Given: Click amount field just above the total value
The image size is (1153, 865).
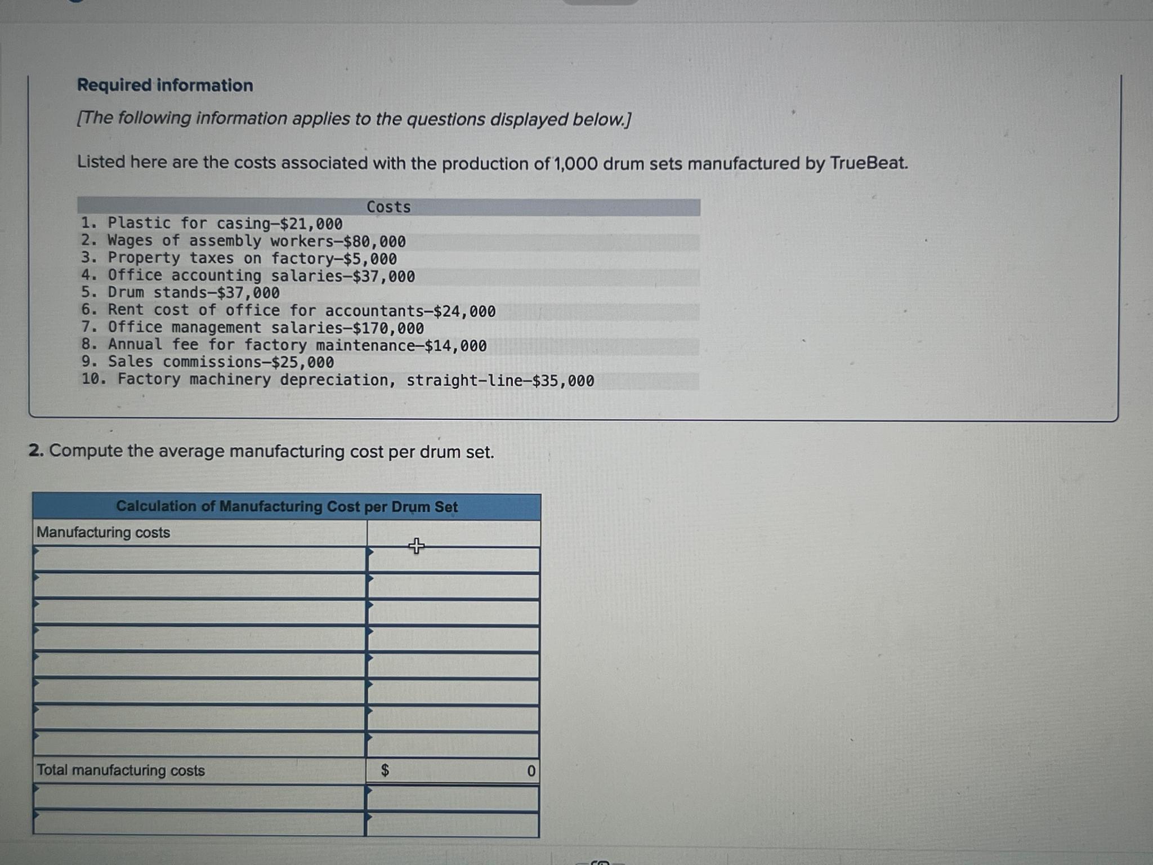Looking at the screenshot, I should [x=453, y=745].
